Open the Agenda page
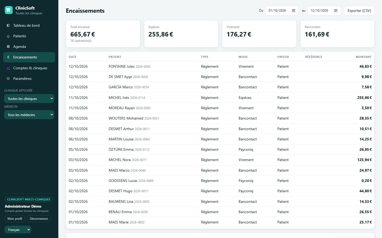 (29, 47)
